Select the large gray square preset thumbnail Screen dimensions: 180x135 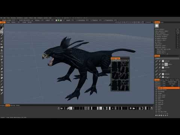[x=166, y=64]
